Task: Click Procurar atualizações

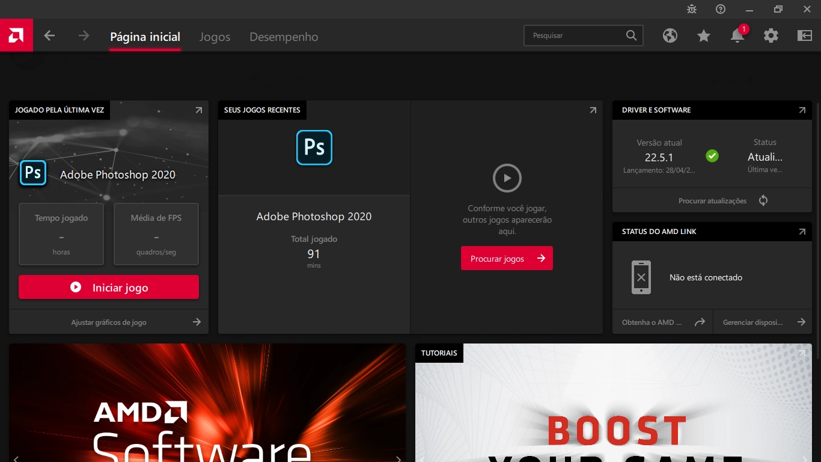Action: click(712, 201)
